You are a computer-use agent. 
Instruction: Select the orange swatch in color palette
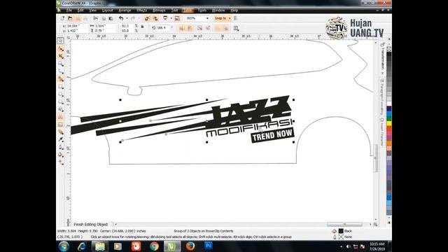tap(389, 143)
